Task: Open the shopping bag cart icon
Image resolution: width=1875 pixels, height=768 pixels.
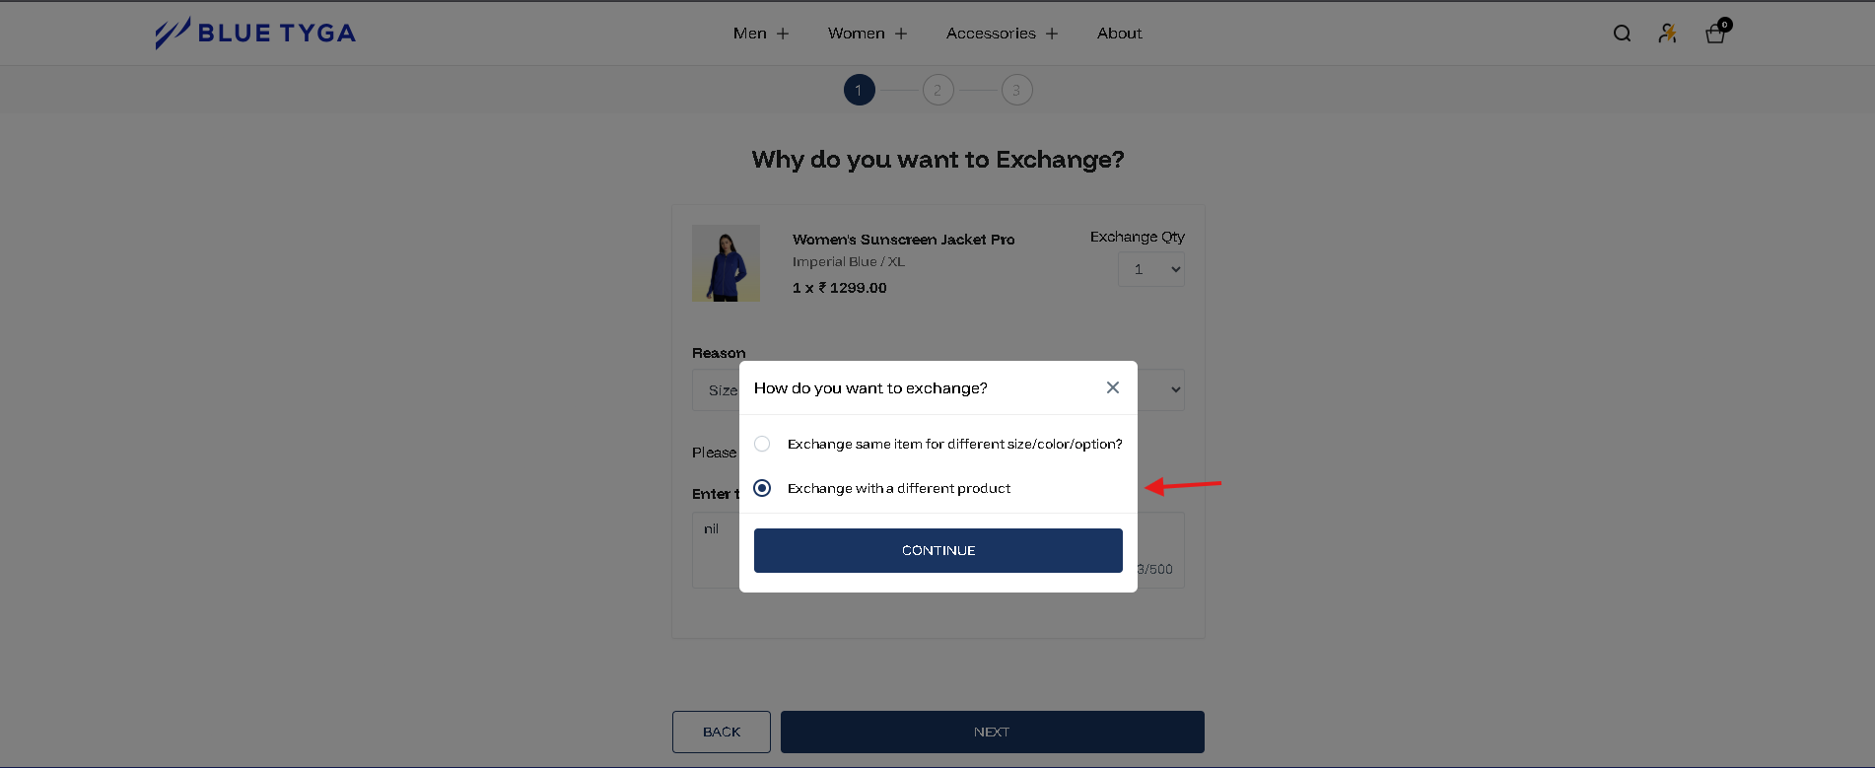Action: tap(1716, 33)
